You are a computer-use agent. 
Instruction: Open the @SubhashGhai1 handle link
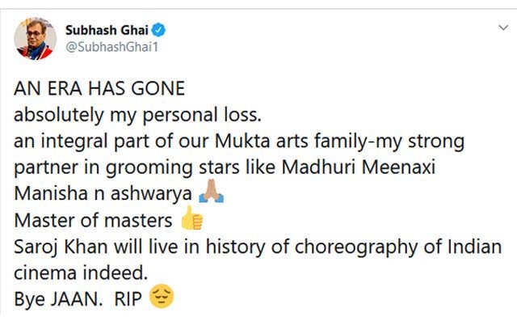point(111,47)
